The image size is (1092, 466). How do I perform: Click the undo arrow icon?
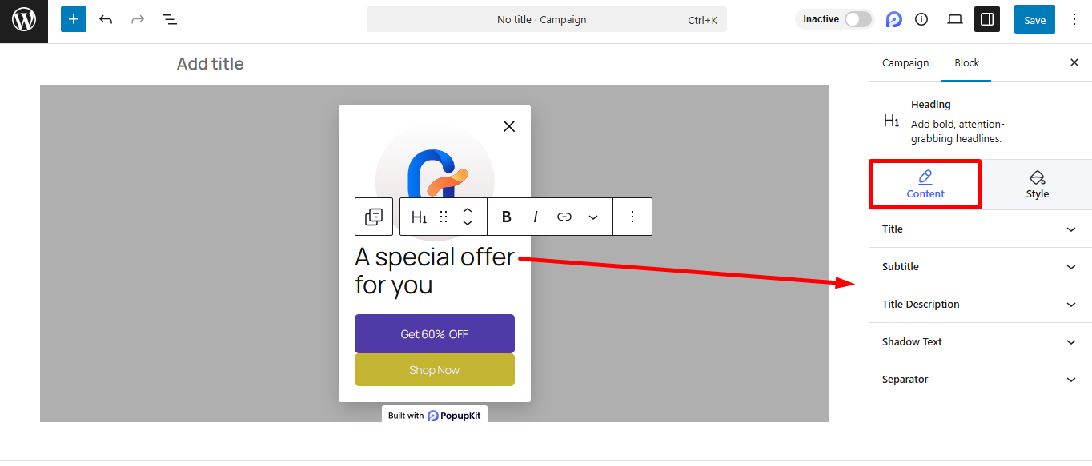click(x=106, y=19)
